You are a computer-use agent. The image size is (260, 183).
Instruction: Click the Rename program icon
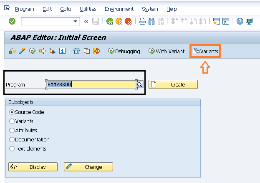[97, 51]
